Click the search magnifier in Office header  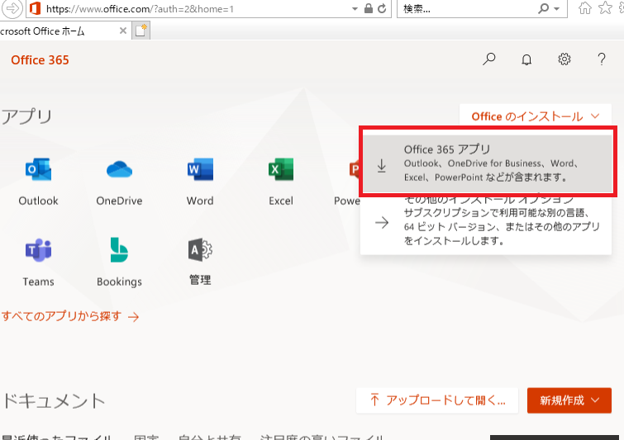tap(489, 59)
